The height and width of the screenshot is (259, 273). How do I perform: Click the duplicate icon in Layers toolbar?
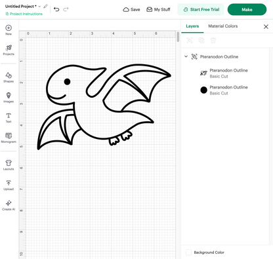tap(201, 40)
